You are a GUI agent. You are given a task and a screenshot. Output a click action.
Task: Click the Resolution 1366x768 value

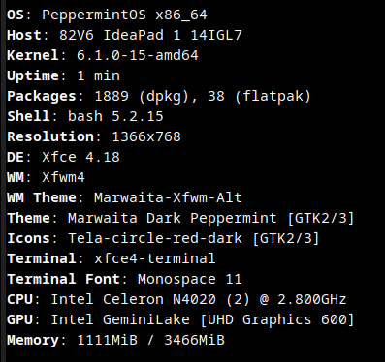point(146,136)
